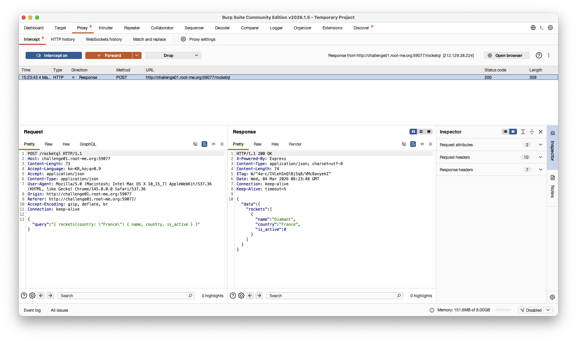Open the Event log
The image size is (577, 341).
[x=32, y=310]
